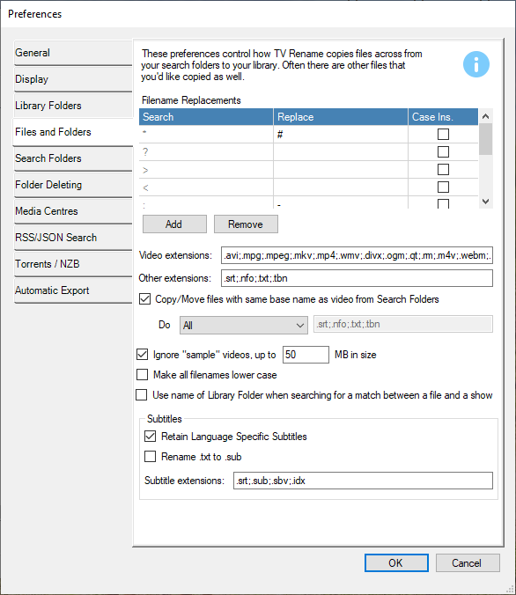Click the replacements table scroll down arrow
This screenshot has height=595, width=516.
tap(486, 202)
